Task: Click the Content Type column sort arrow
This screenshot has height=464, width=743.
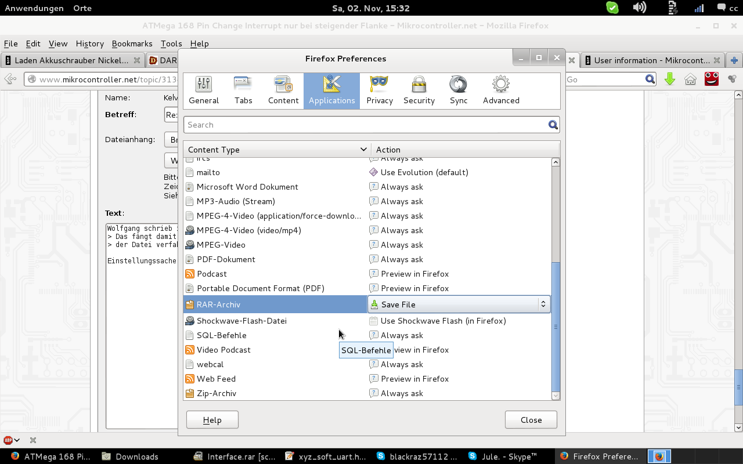Action: coord(363,150)
